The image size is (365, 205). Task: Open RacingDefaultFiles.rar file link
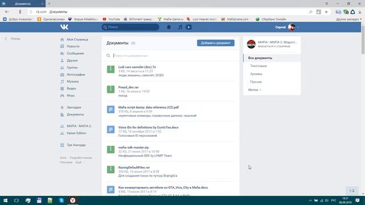(134, 167)
